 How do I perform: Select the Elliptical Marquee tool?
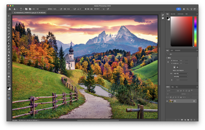(9, 19)
